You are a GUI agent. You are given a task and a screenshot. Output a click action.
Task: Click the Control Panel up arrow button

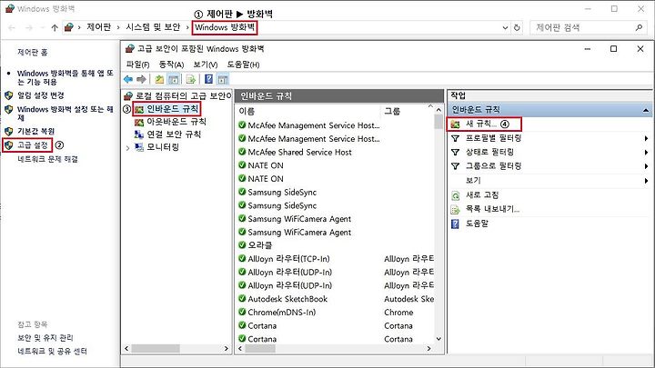click(x=55, y=27)
